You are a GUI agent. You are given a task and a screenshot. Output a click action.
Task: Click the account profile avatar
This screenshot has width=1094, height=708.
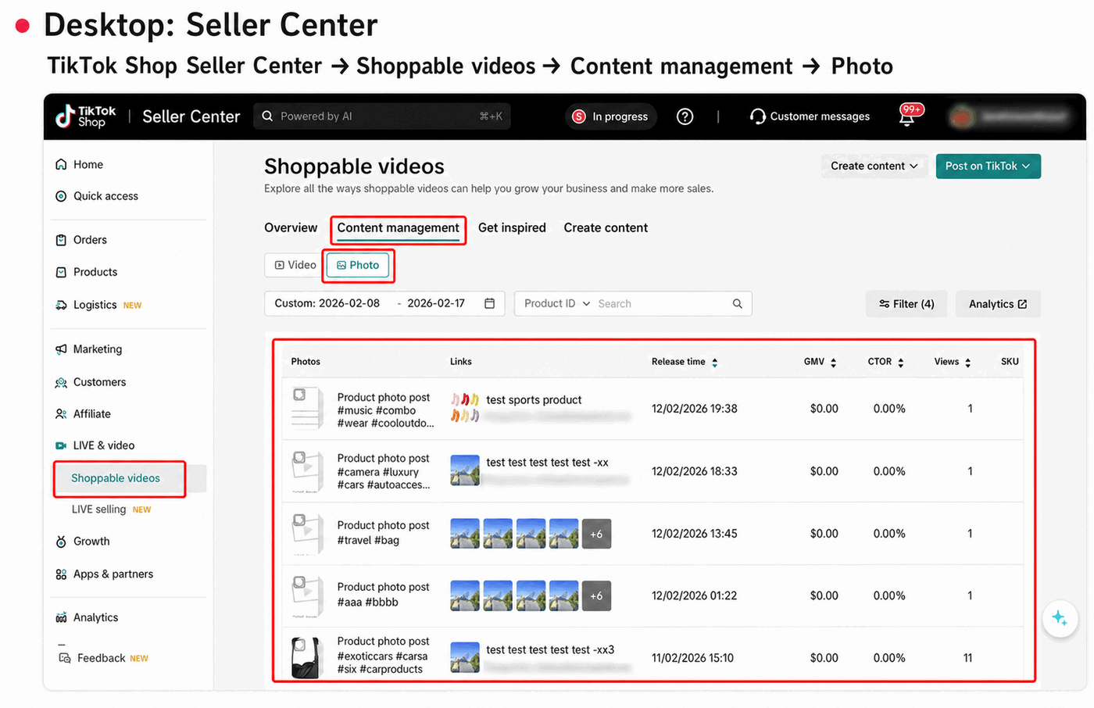[x=962, y=116]
